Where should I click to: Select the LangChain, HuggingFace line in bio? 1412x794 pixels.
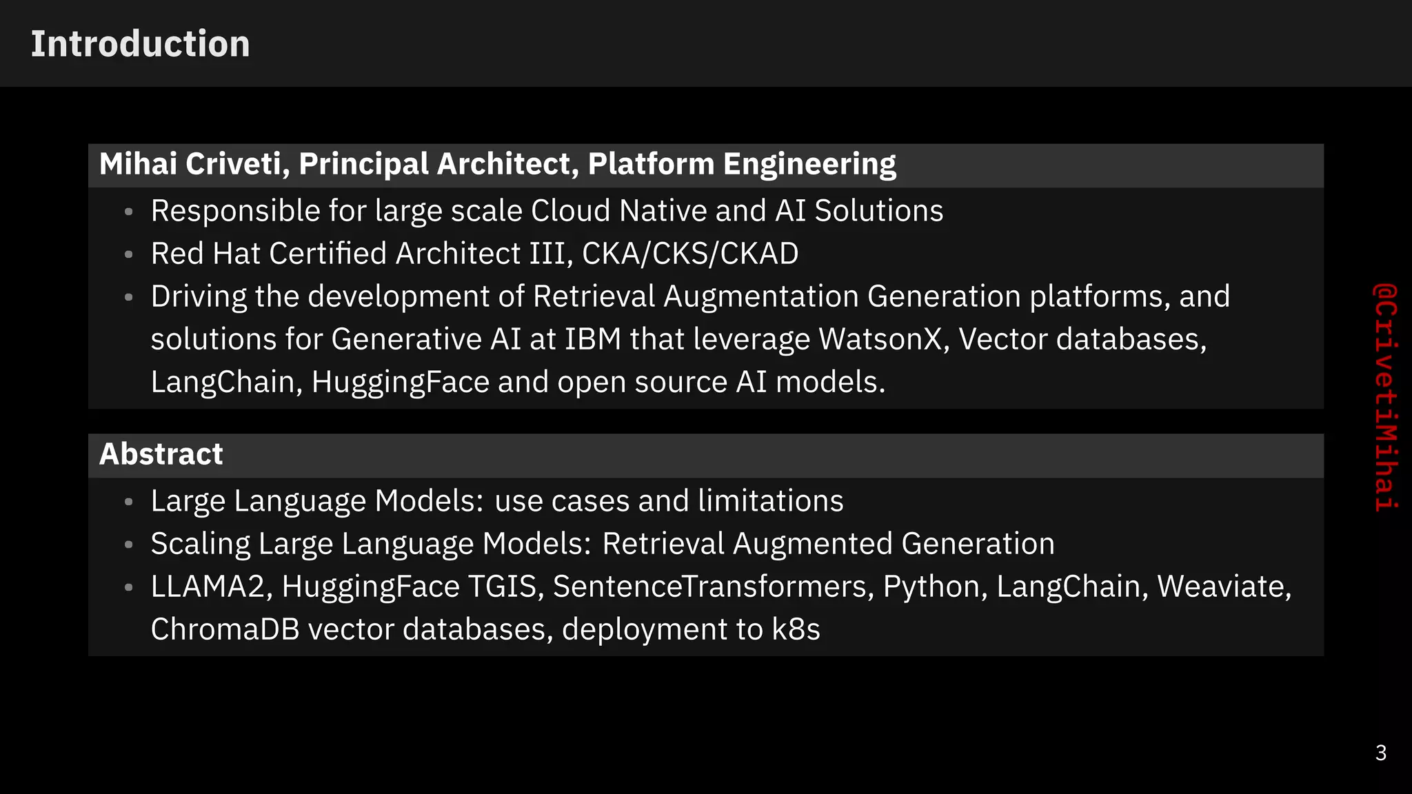[x=518, y=382]
